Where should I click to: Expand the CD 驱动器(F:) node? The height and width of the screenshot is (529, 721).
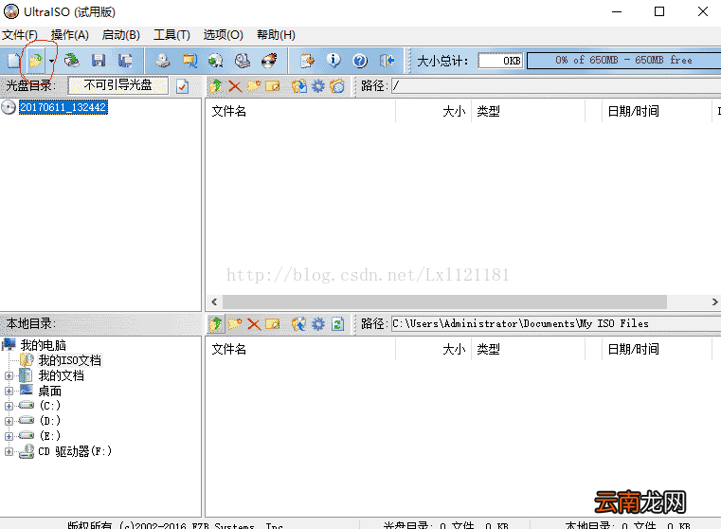9,451
